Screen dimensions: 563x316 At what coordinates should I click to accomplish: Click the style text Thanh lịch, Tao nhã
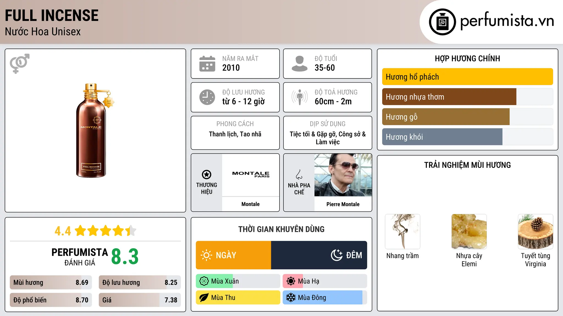pos(235,134)
